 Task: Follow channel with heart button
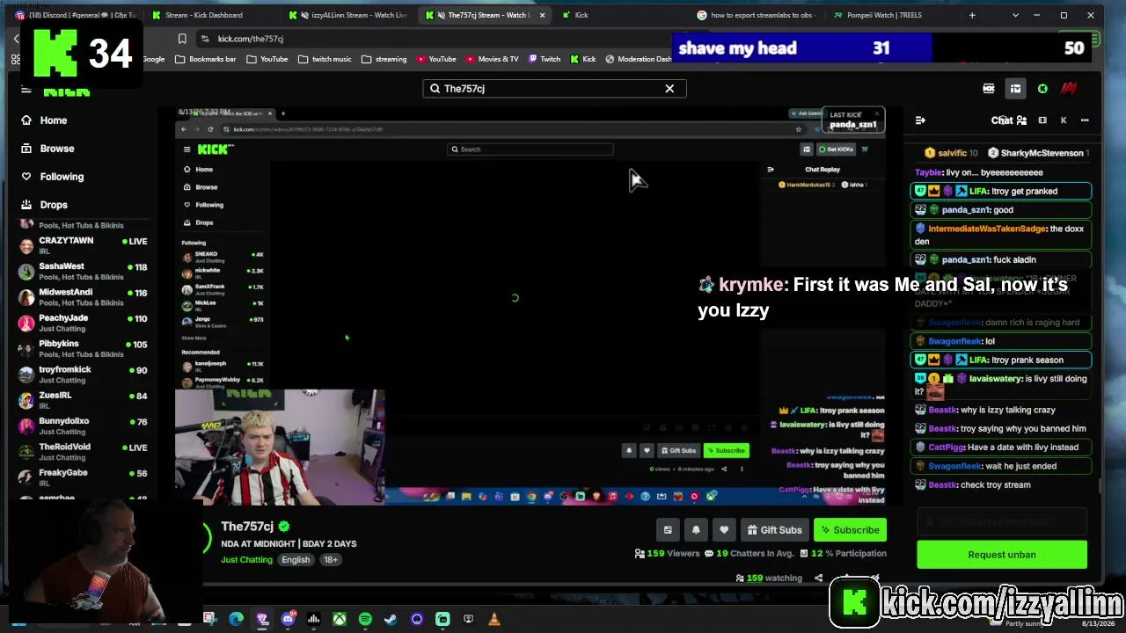click(724, 530)
